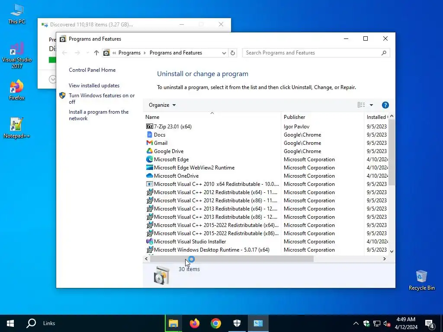Click the Discovered 110,918 items dialog title

[92, 25]
